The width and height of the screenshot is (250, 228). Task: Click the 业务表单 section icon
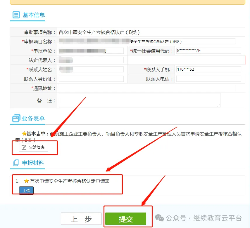[x=16, y=118]
